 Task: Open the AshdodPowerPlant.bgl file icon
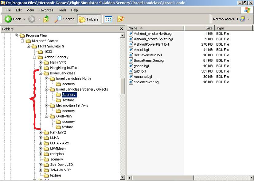tap(131, 44)
